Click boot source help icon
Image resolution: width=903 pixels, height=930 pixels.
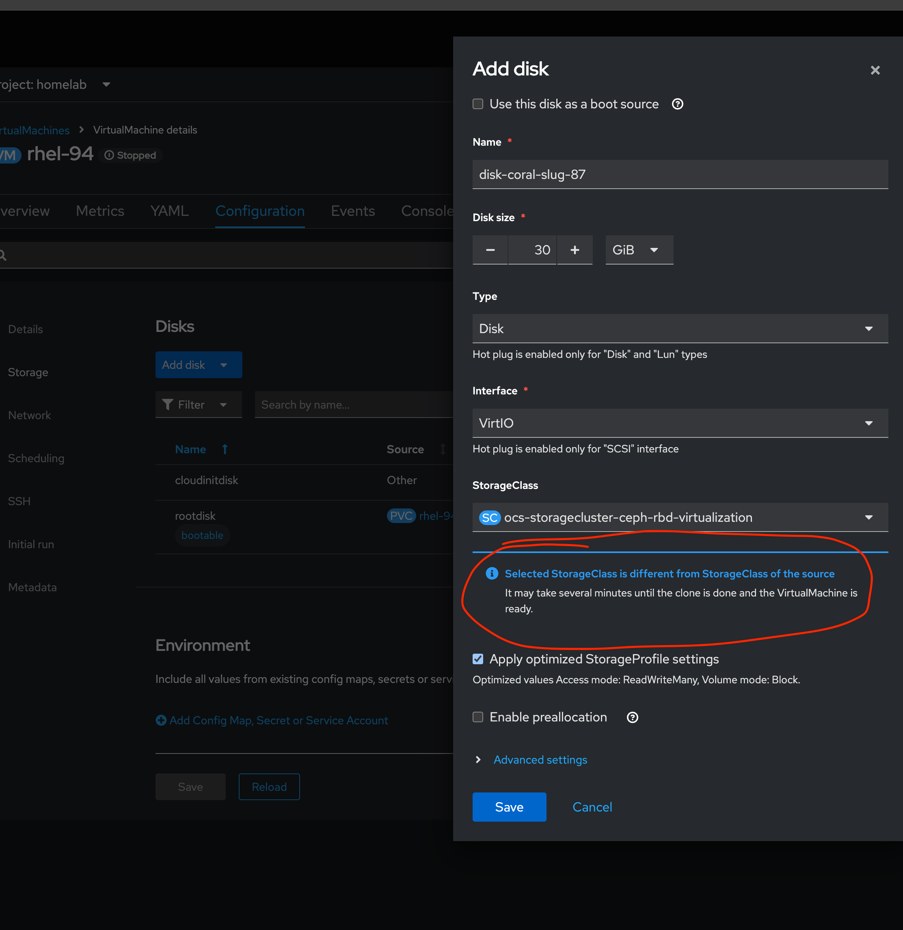point(678,104)
